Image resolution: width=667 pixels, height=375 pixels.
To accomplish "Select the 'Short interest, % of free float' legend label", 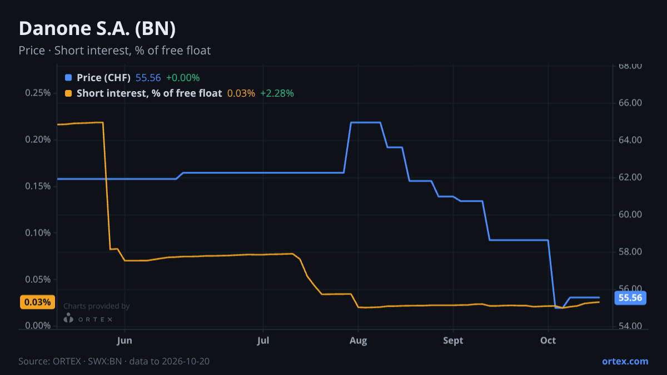I will (149, 93).
